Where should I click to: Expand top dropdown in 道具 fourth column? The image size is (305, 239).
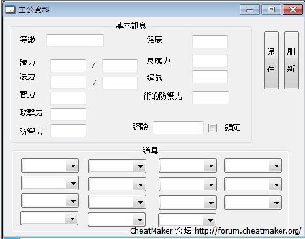pos(253,165)
